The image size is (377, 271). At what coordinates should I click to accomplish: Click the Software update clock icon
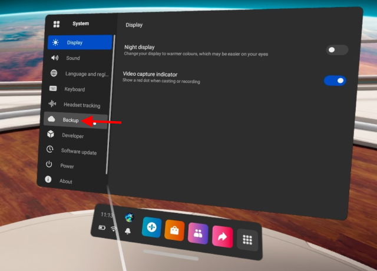click(49, 149)
